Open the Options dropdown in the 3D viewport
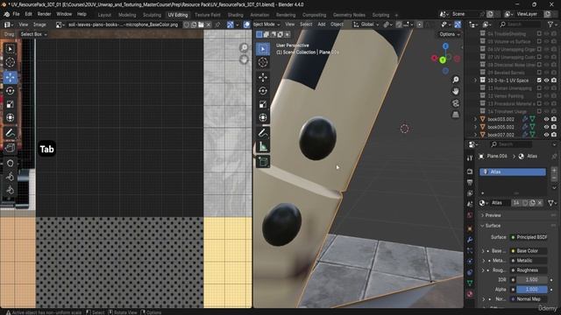Image resolution: width=561 pixels, height=315 pixels. (x=450, y=34)
